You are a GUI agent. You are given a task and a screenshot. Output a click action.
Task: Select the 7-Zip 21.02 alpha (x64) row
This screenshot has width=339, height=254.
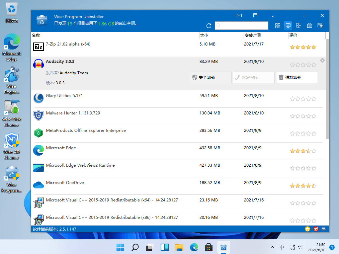click(178, 47)
